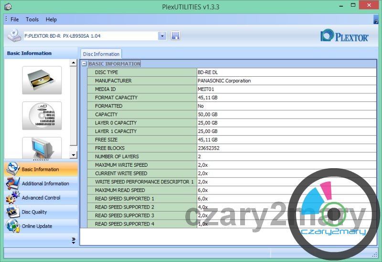This screenshot has height=262, width=382.
Task: Switch to the Disc Information tab
Action: click(101, 54)
